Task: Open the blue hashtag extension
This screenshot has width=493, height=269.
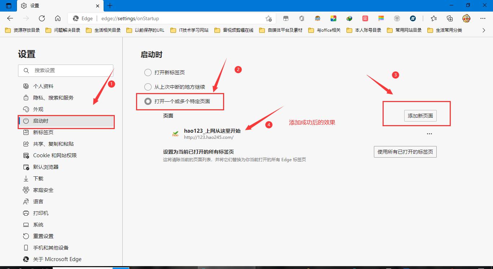Action: click(413, 18)
